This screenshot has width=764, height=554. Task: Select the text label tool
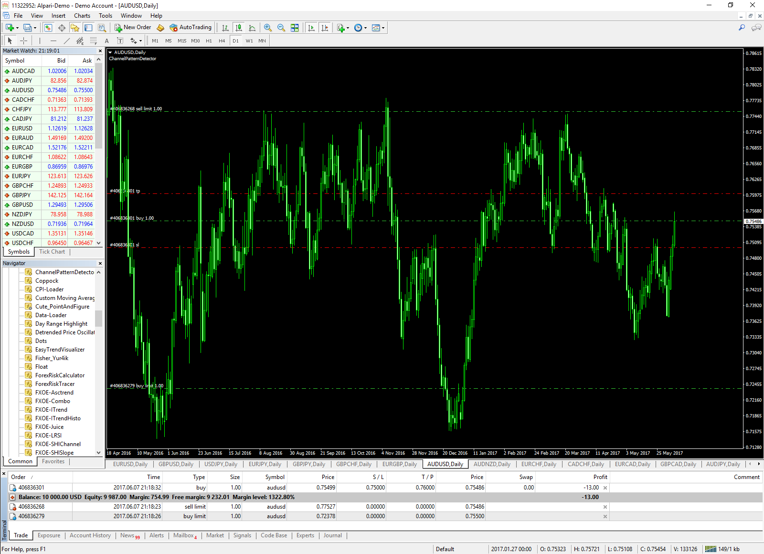120,41
